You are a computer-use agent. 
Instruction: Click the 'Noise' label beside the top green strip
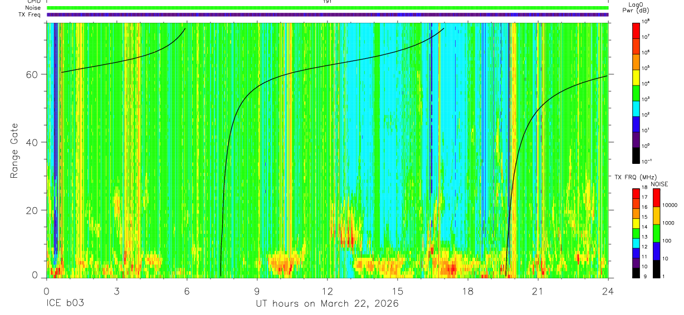pyautogui.click(x=34, y=8)
